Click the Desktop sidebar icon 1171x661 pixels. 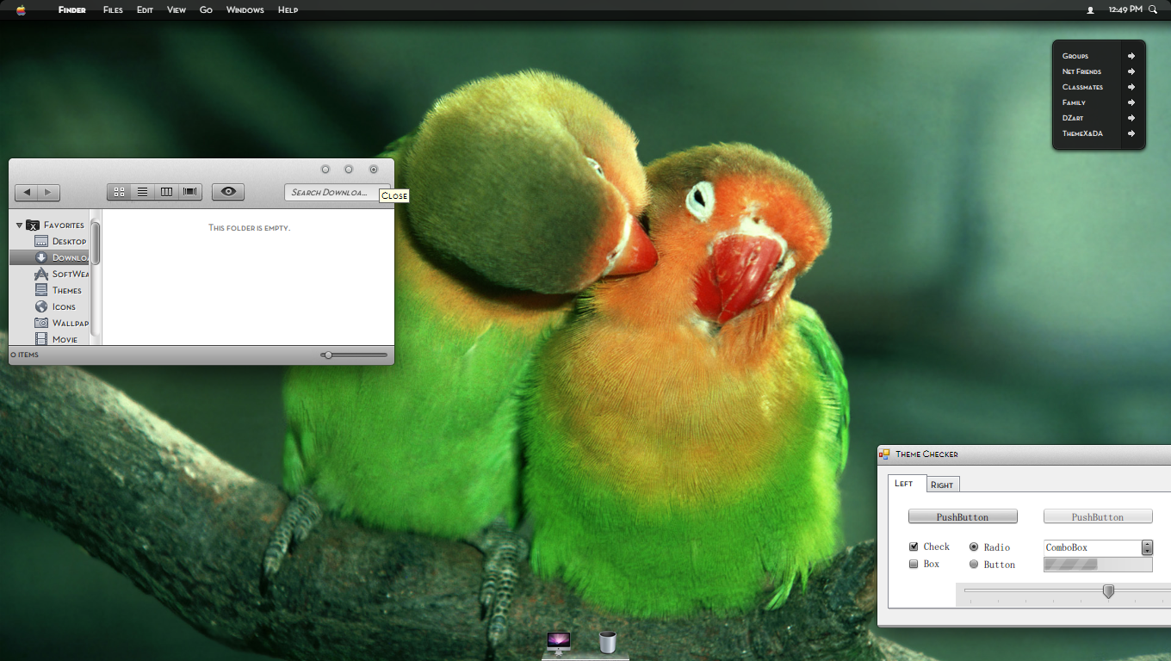point(41,241)
